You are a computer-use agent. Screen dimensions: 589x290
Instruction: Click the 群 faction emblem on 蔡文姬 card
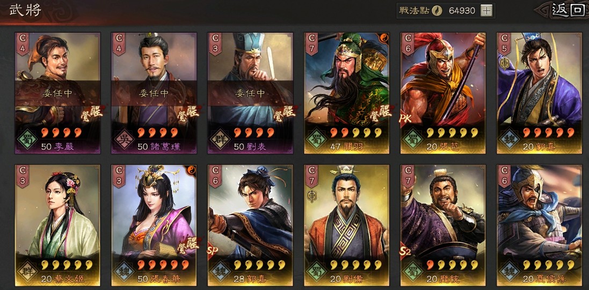(x=26, y=271)
